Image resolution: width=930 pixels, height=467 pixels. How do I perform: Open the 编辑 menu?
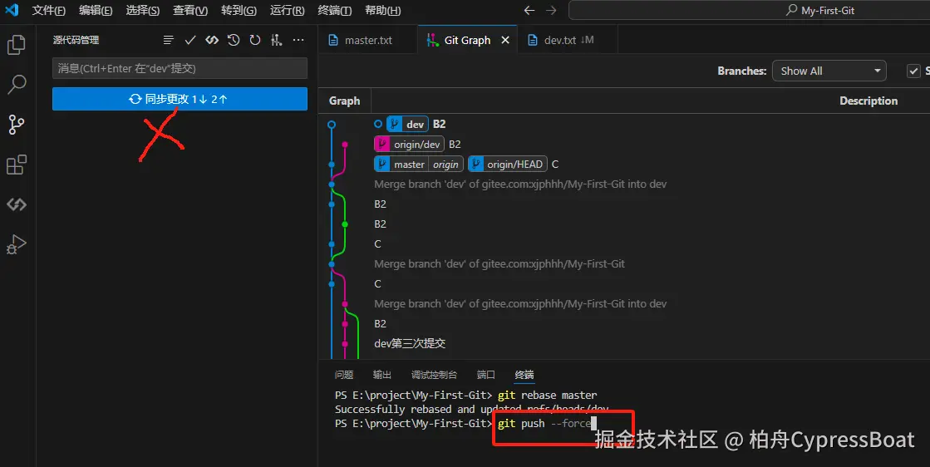(96, 10)
